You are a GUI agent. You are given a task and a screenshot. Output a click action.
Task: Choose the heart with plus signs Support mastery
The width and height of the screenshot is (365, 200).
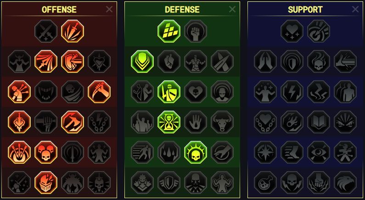[x=292, y=31]
